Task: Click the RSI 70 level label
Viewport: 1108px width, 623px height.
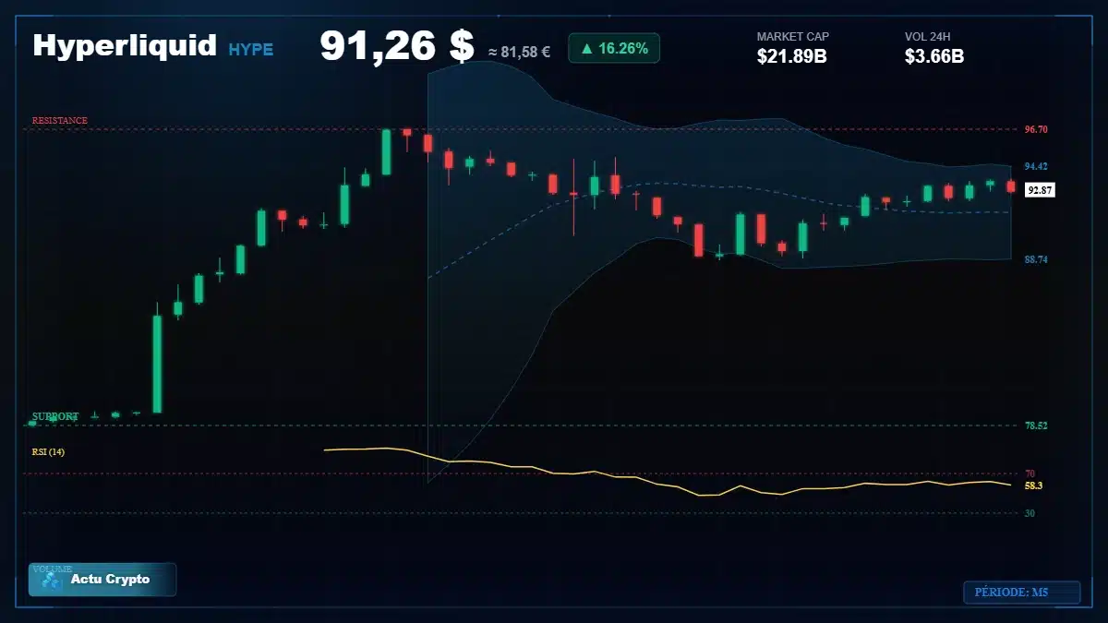Action: click(x=1030, y=473)
